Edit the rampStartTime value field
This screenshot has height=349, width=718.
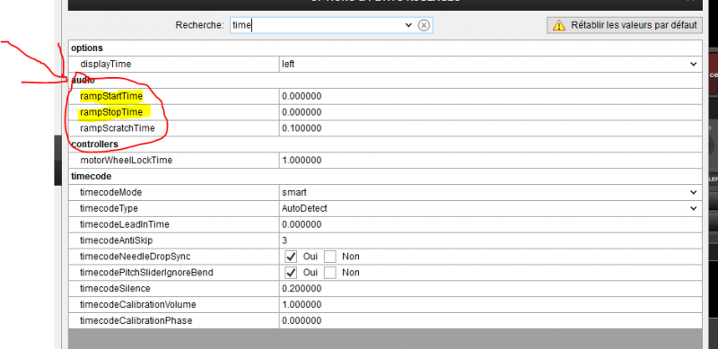[490, 96]
